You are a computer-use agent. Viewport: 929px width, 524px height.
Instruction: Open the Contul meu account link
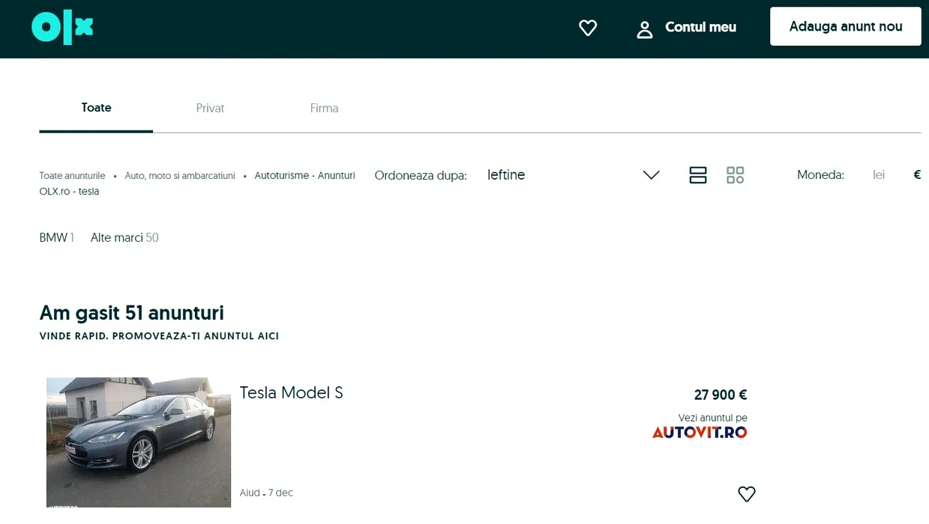700,28
